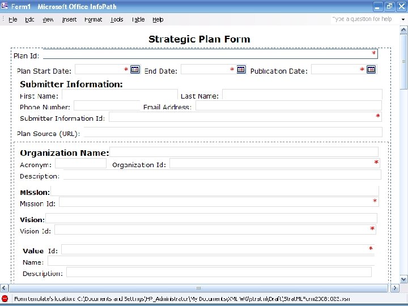
Task: Open the Help menu
Action: [x=158, y=19]
